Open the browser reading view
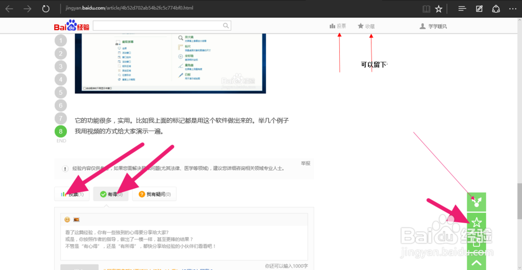Viewport: 522px width, 270px height. click(x=426, y=9)
